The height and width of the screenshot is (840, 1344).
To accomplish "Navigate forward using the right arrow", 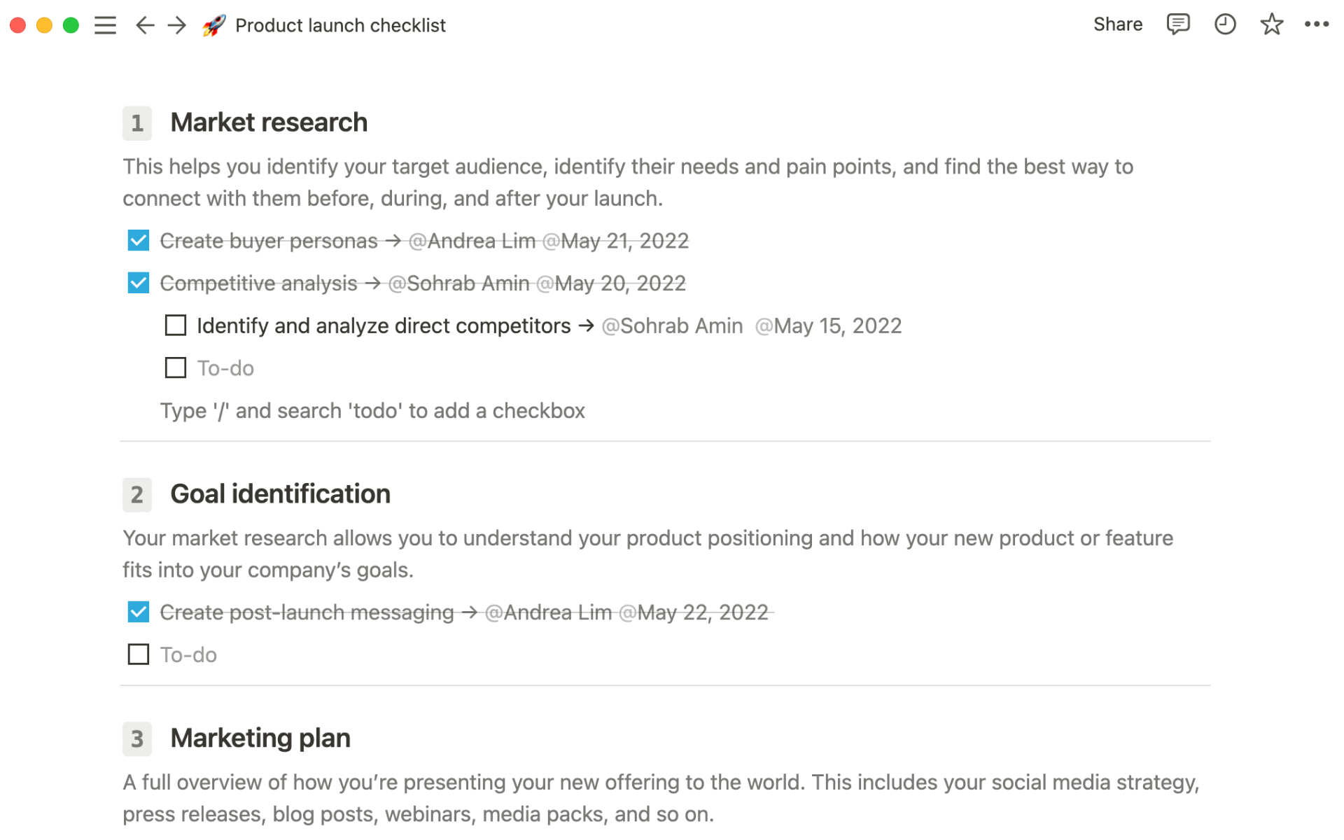I will [x=176, y=25].
